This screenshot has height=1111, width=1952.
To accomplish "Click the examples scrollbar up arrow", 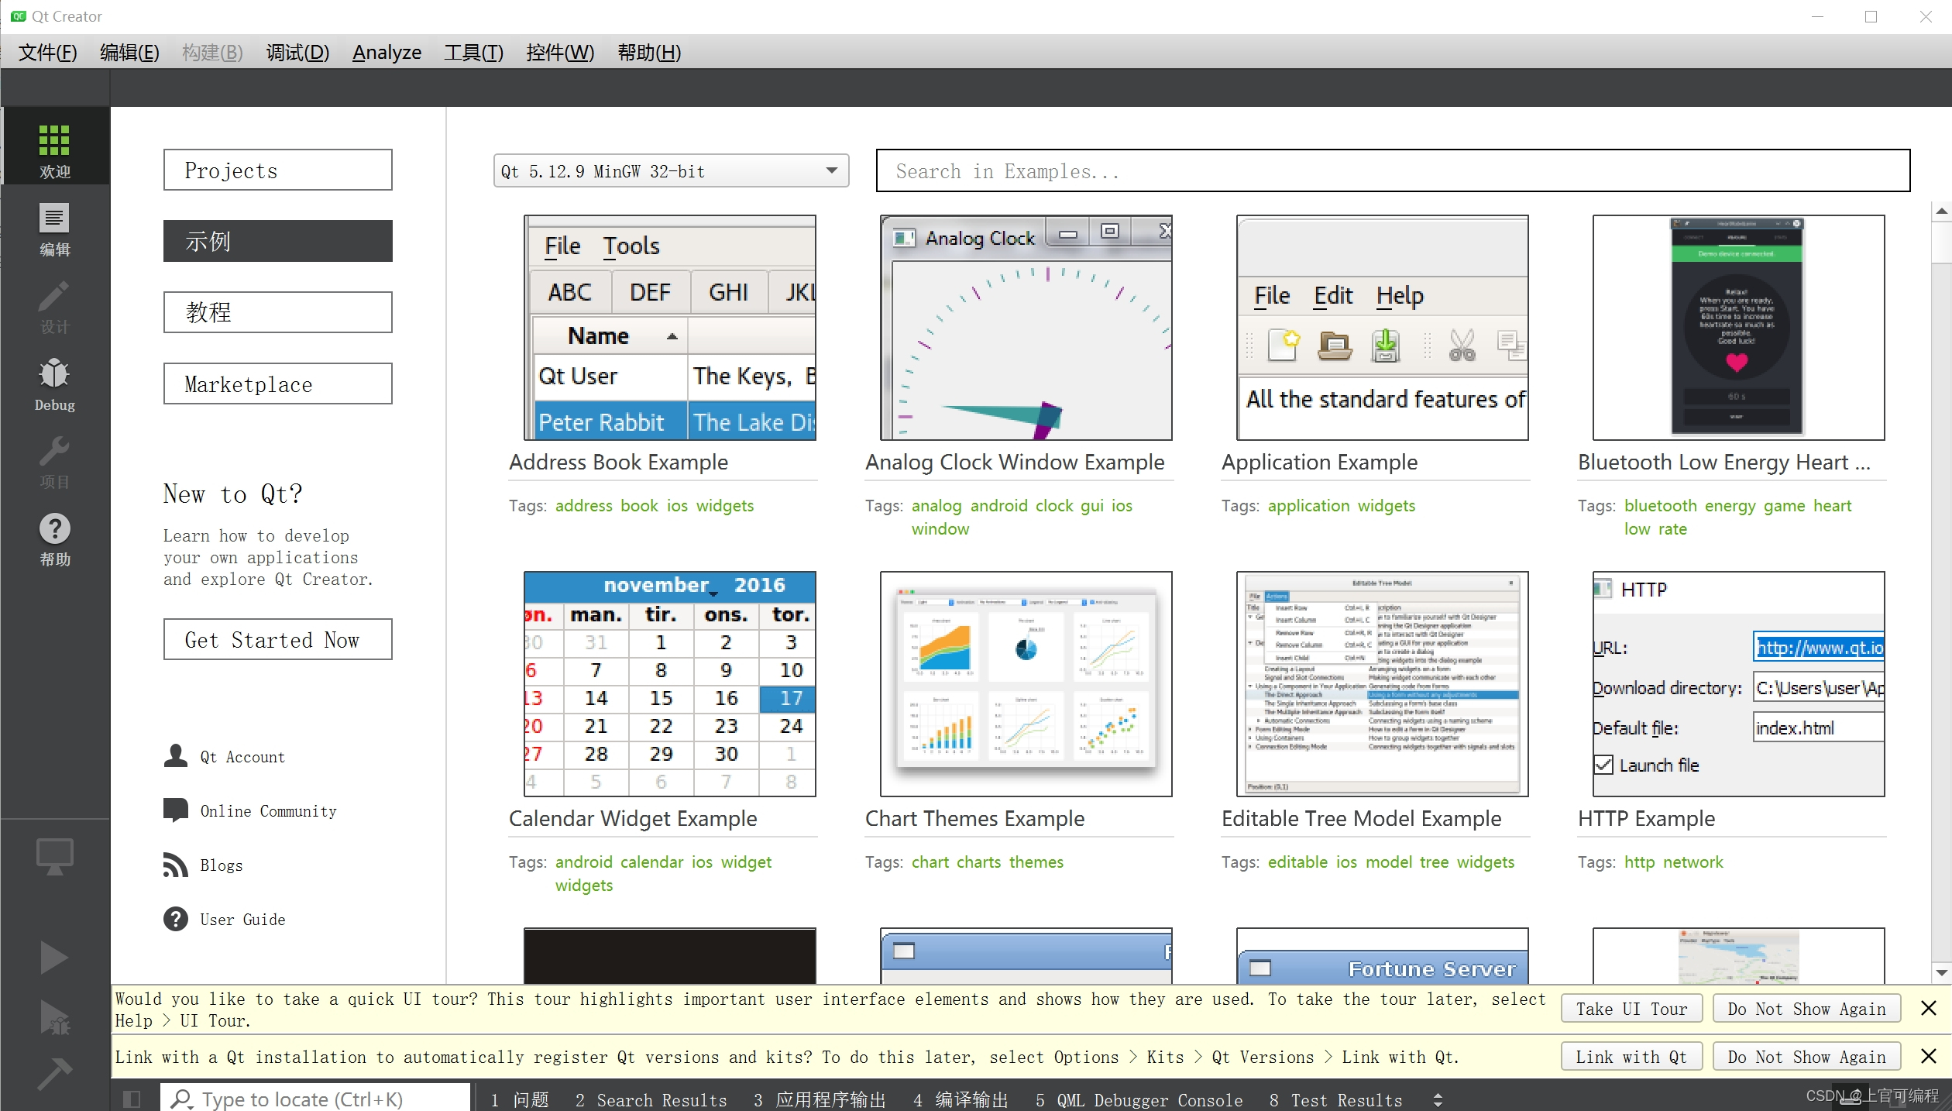I will point(1941,211).
